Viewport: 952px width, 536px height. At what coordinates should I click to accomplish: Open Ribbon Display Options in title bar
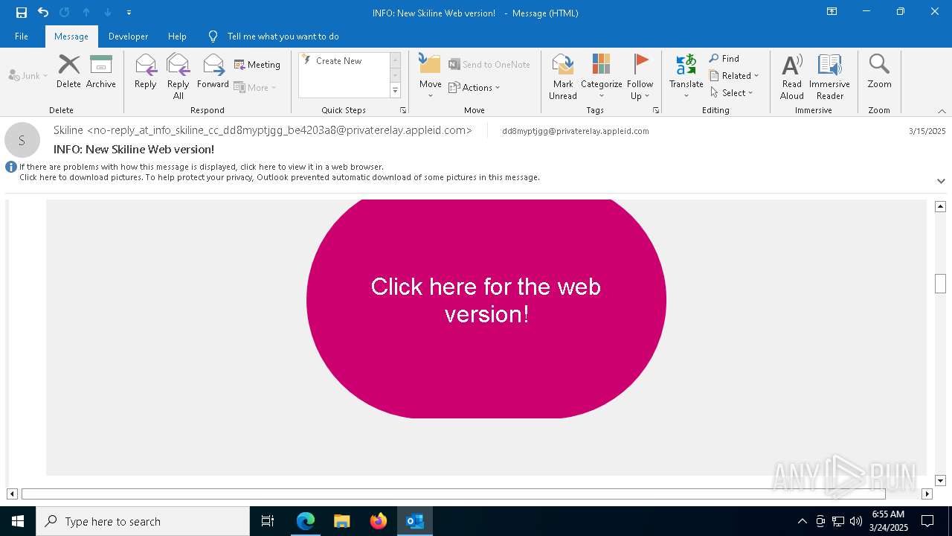click(x=832, y=12)
